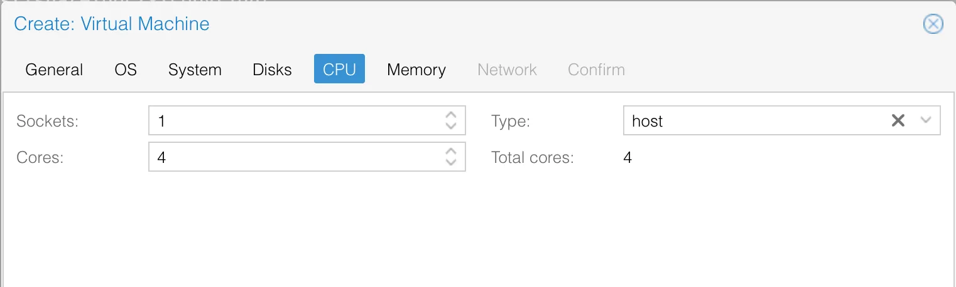
Task: Select the greyed-out Confirm tab
Action: click(596, 69)
